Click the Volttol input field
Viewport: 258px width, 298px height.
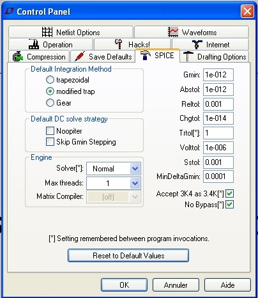[x=218, y=148]
